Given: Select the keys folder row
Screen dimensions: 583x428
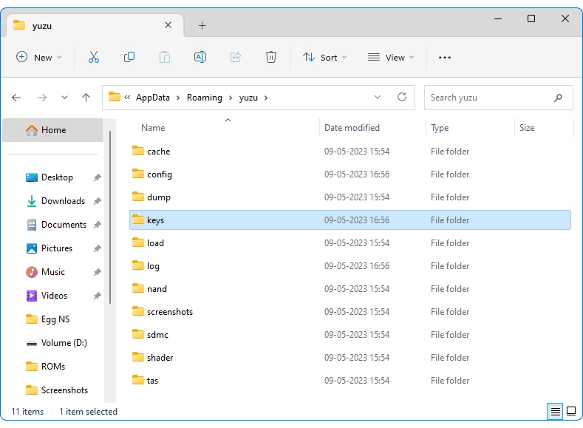Looking at the screenshot, I should click(350, 220).
